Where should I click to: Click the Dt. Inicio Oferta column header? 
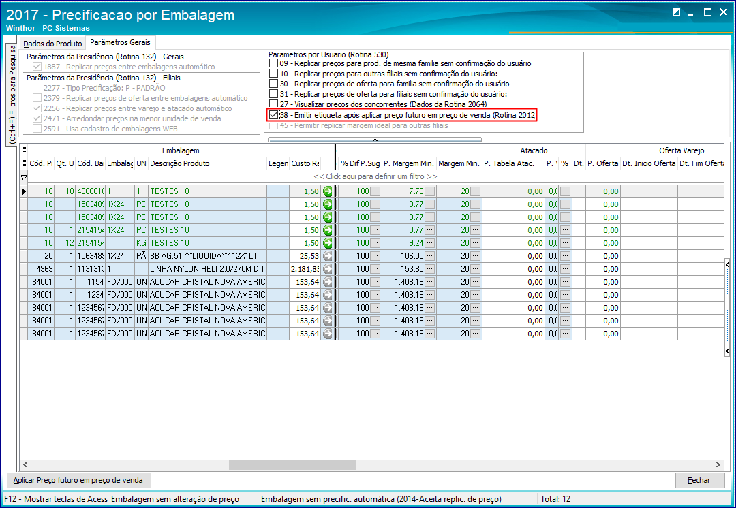pos(649,163)
